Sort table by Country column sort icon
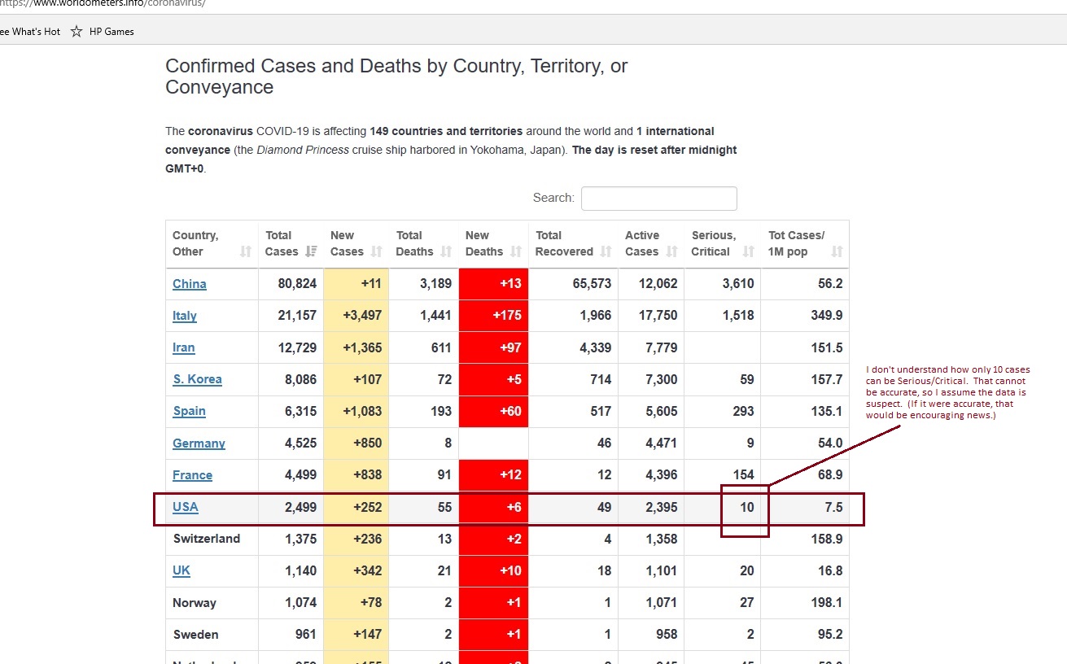Viewport: 1067px width, 664px height. (245, 252)
